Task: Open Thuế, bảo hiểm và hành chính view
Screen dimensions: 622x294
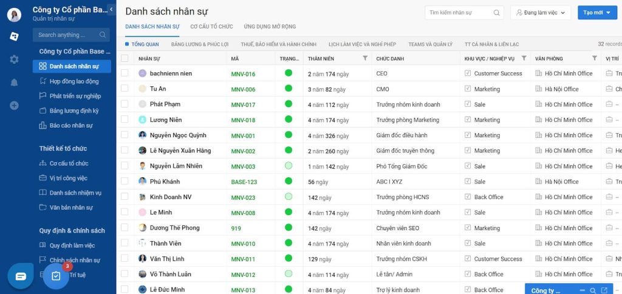Action: click(278, 44)
